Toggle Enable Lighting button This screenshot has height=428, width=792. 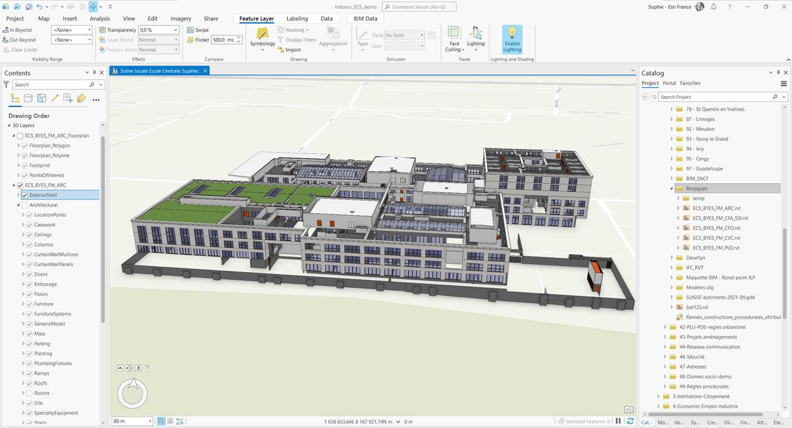[x=512, y=39]
